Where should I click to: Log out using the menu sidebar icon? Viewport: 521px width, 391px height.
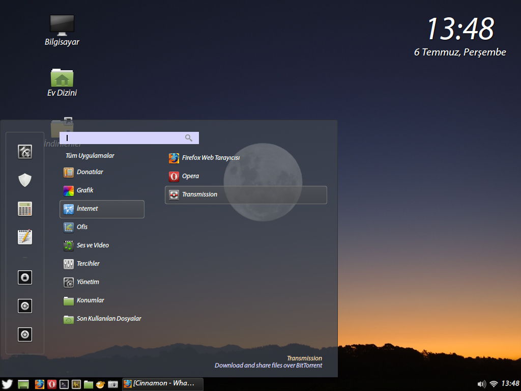point(25,306)
